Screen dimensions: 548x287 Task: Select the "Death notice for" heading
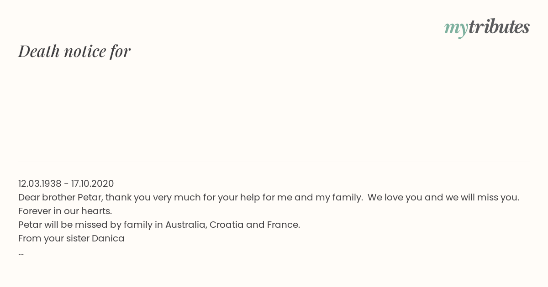[74, 51]
